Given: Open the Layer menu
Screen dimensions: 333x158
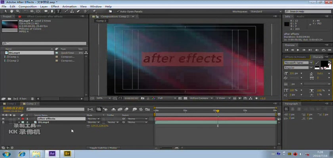Looking at the screenshot, I should [x=44, y=7].
